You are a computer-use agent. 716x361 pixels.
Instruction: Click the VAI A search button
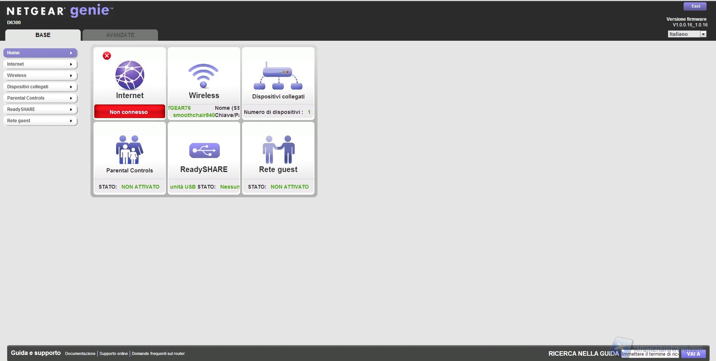coord(693,354)
